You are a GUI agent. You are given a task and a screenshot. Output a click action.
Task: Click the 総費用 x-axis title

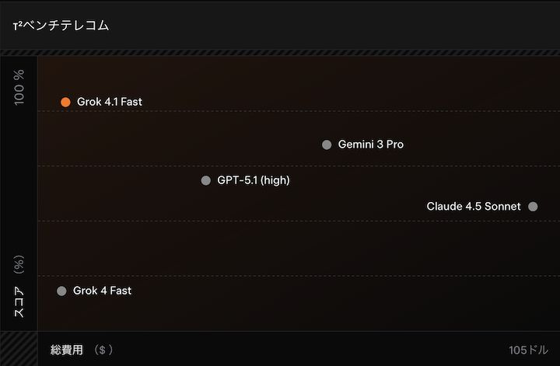click(x=66, y=350)
